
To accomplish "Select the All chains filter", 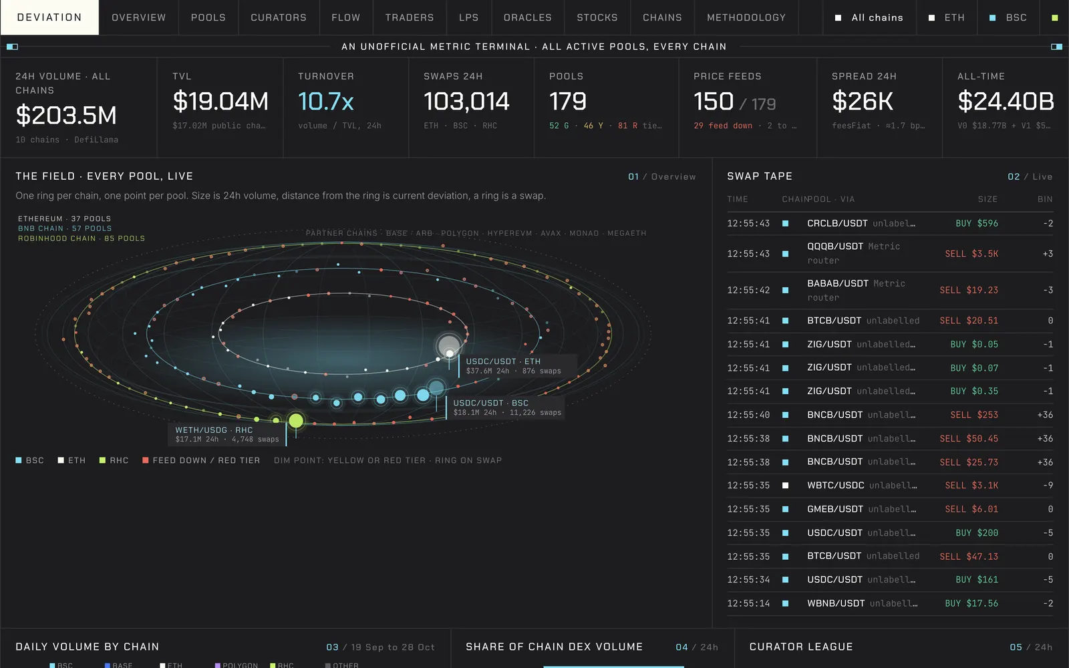I will (869, 17).
